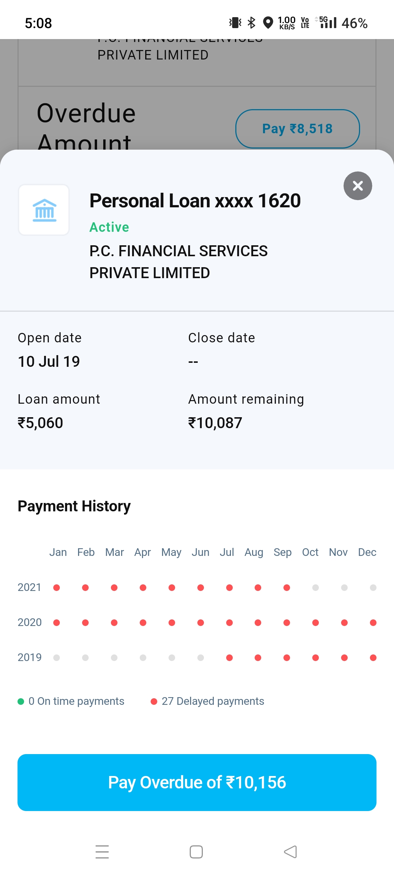Tap the red Delayed payments legend dot
The height and width of the screenshot is (876, 394).
coord(154,702)
